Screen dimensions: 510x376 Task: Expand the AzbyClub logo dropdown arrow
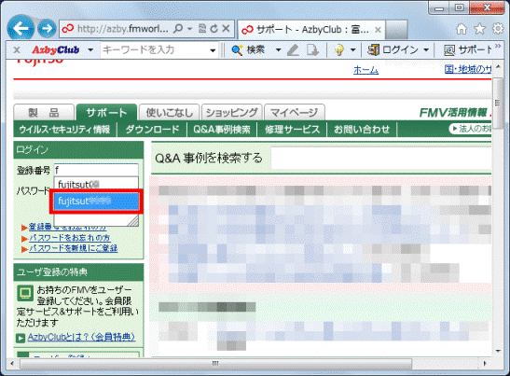pyautogui.click(x=90, y=50)
